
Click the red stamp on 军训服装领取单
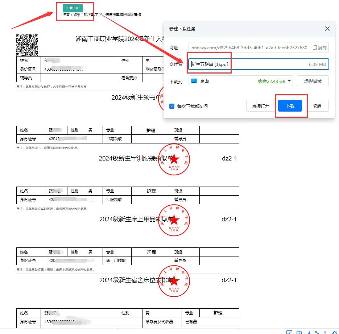[x=174, y=159]
